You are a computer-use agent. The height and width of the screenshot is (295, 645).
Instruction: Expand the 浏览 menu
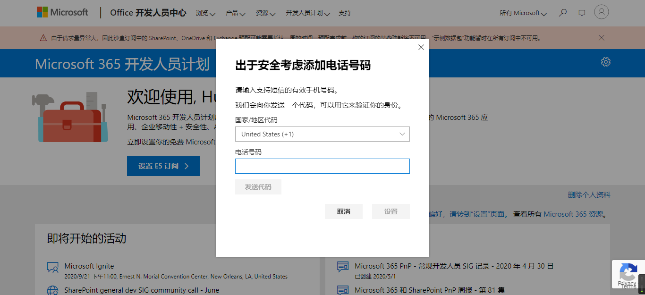[x=205, y=13]
